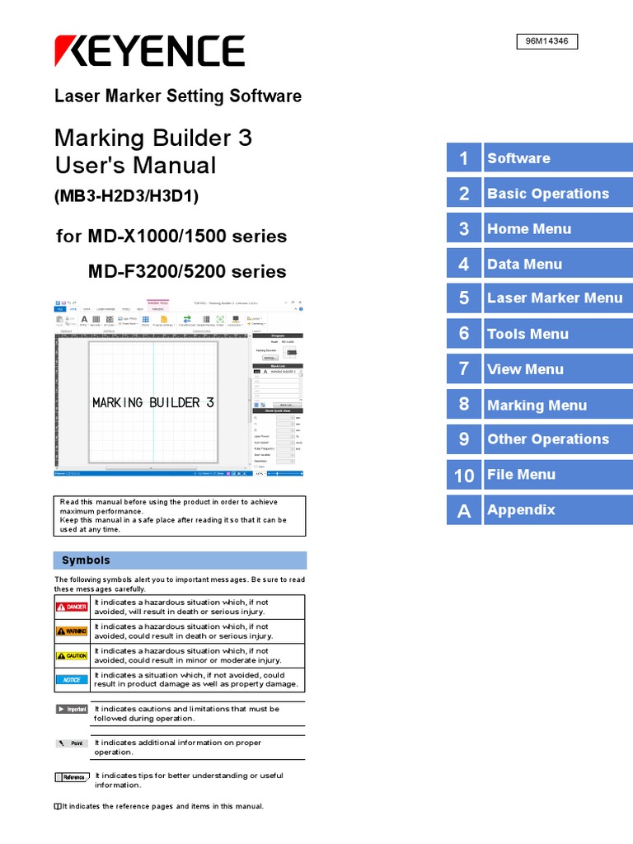The height and width of the screenshot is (844, 633).
Task: Click 'tips for better understanding' Reference description
Action: [x=189, y=781]
